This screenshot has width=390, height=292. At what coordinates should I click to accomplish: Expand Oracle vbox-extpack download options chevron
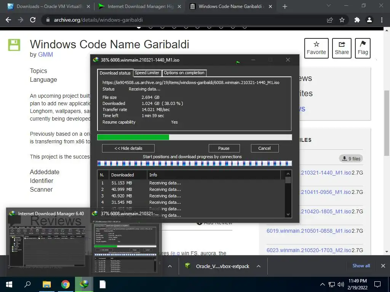point(259,266)
